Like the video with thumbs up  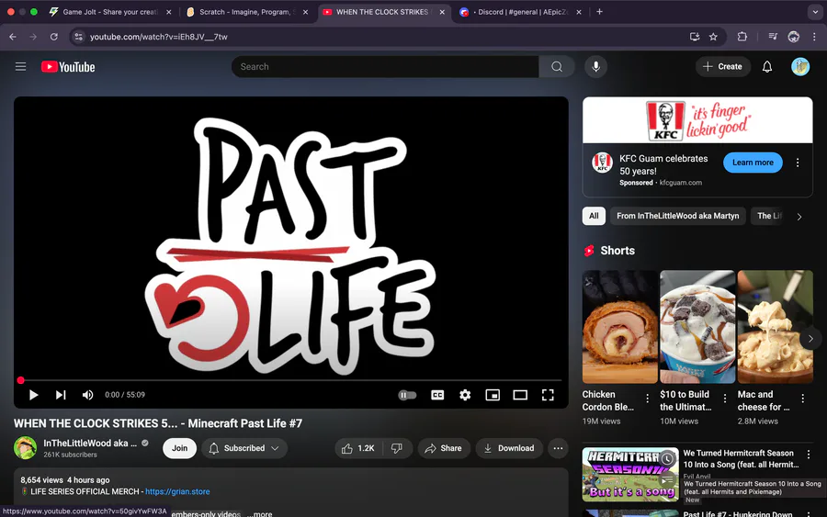pos(357,448)
